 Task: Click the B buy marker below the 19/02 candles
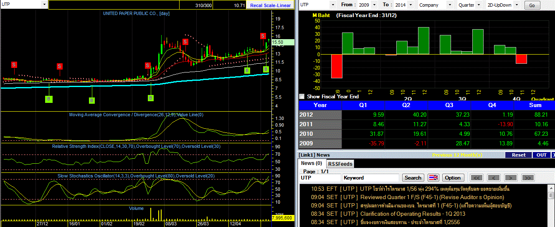151,98
